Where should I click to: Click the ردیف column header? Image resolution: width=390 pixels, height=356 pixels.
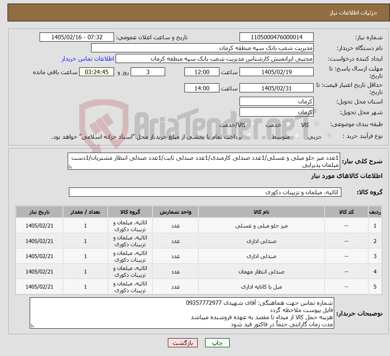click(375, 212)
